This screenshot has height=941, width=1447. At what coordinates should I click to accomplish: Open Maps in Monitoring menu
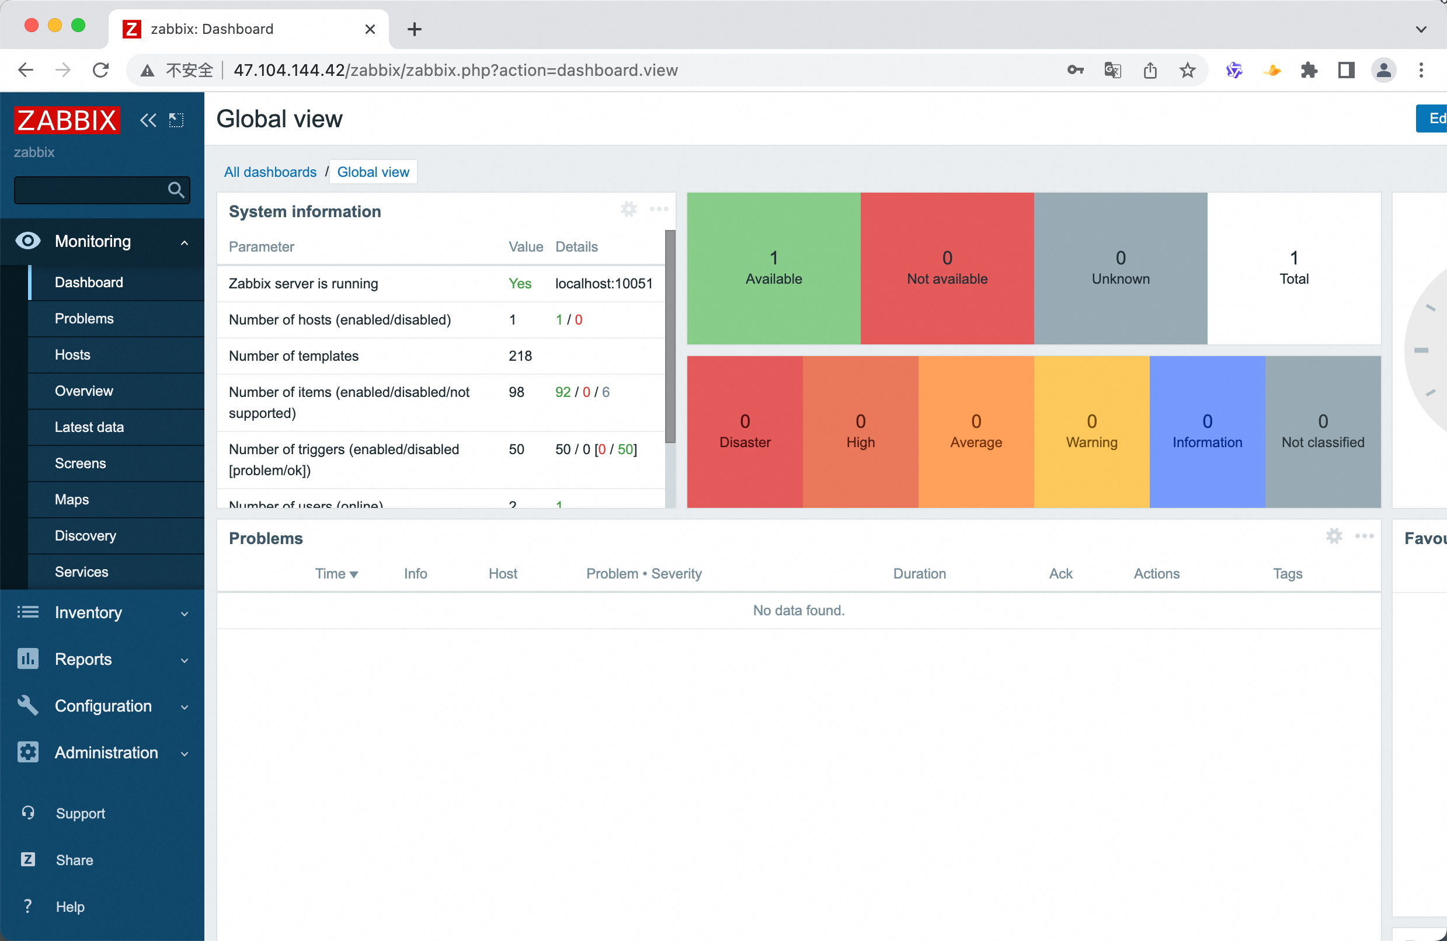(116, 499)
